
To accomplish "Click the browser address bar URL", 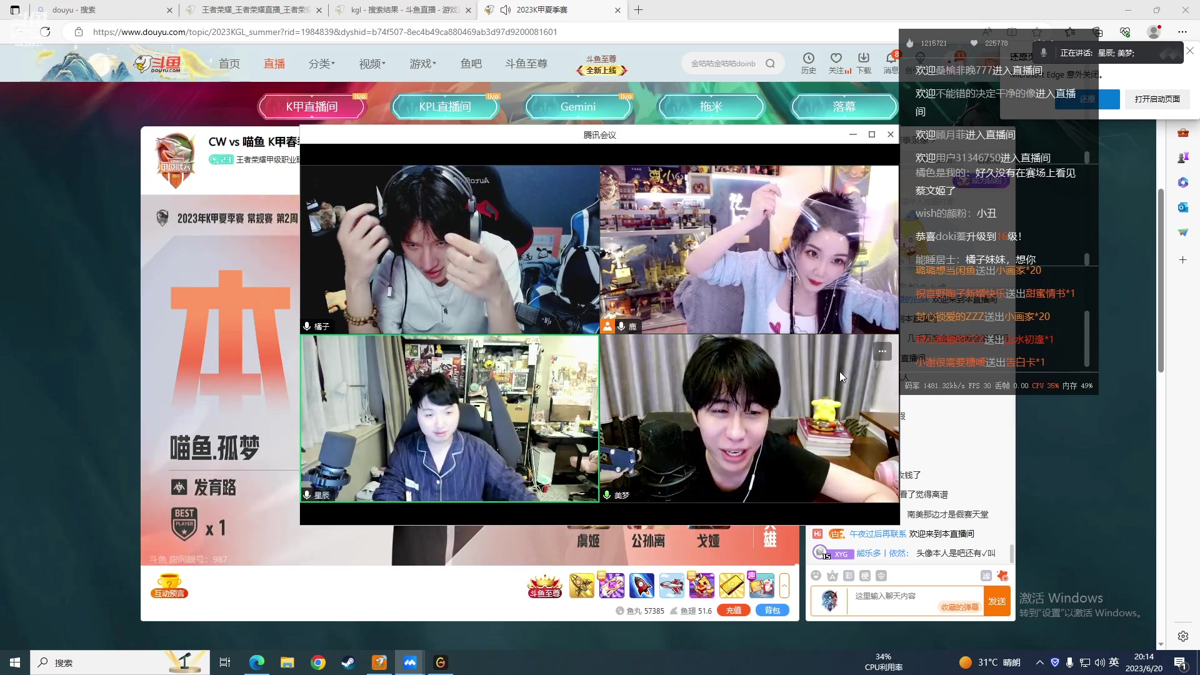I will click(325, 32).
